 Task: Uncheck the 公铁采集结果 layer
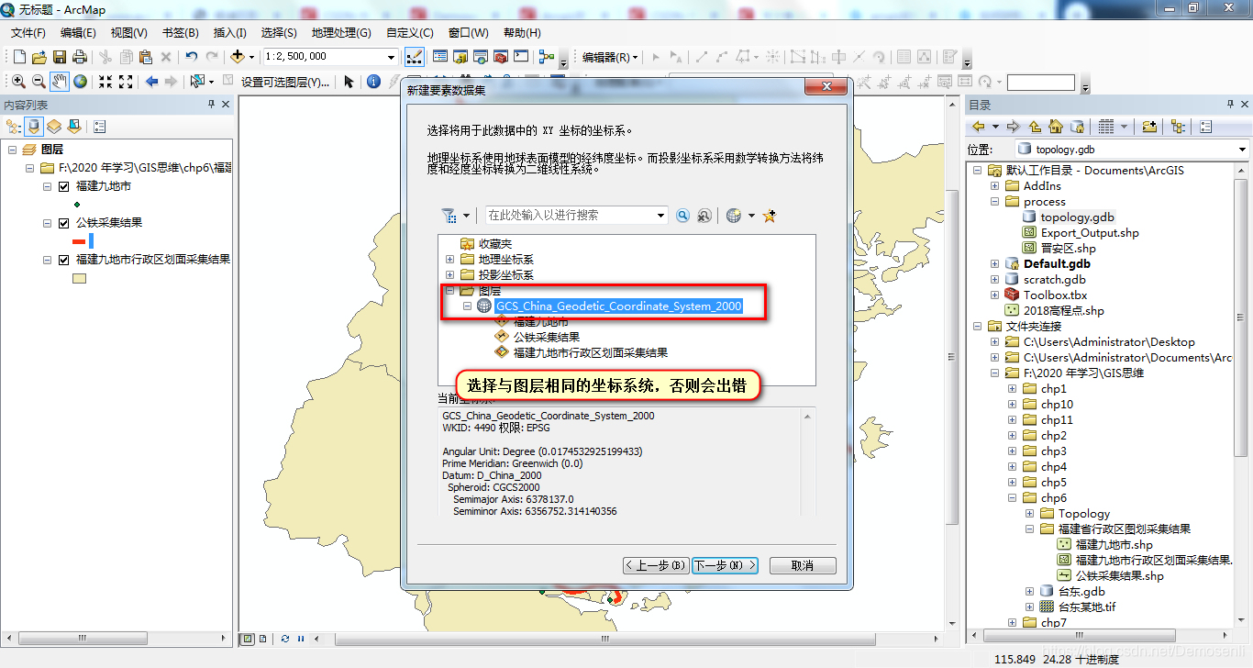pos(63,223)
